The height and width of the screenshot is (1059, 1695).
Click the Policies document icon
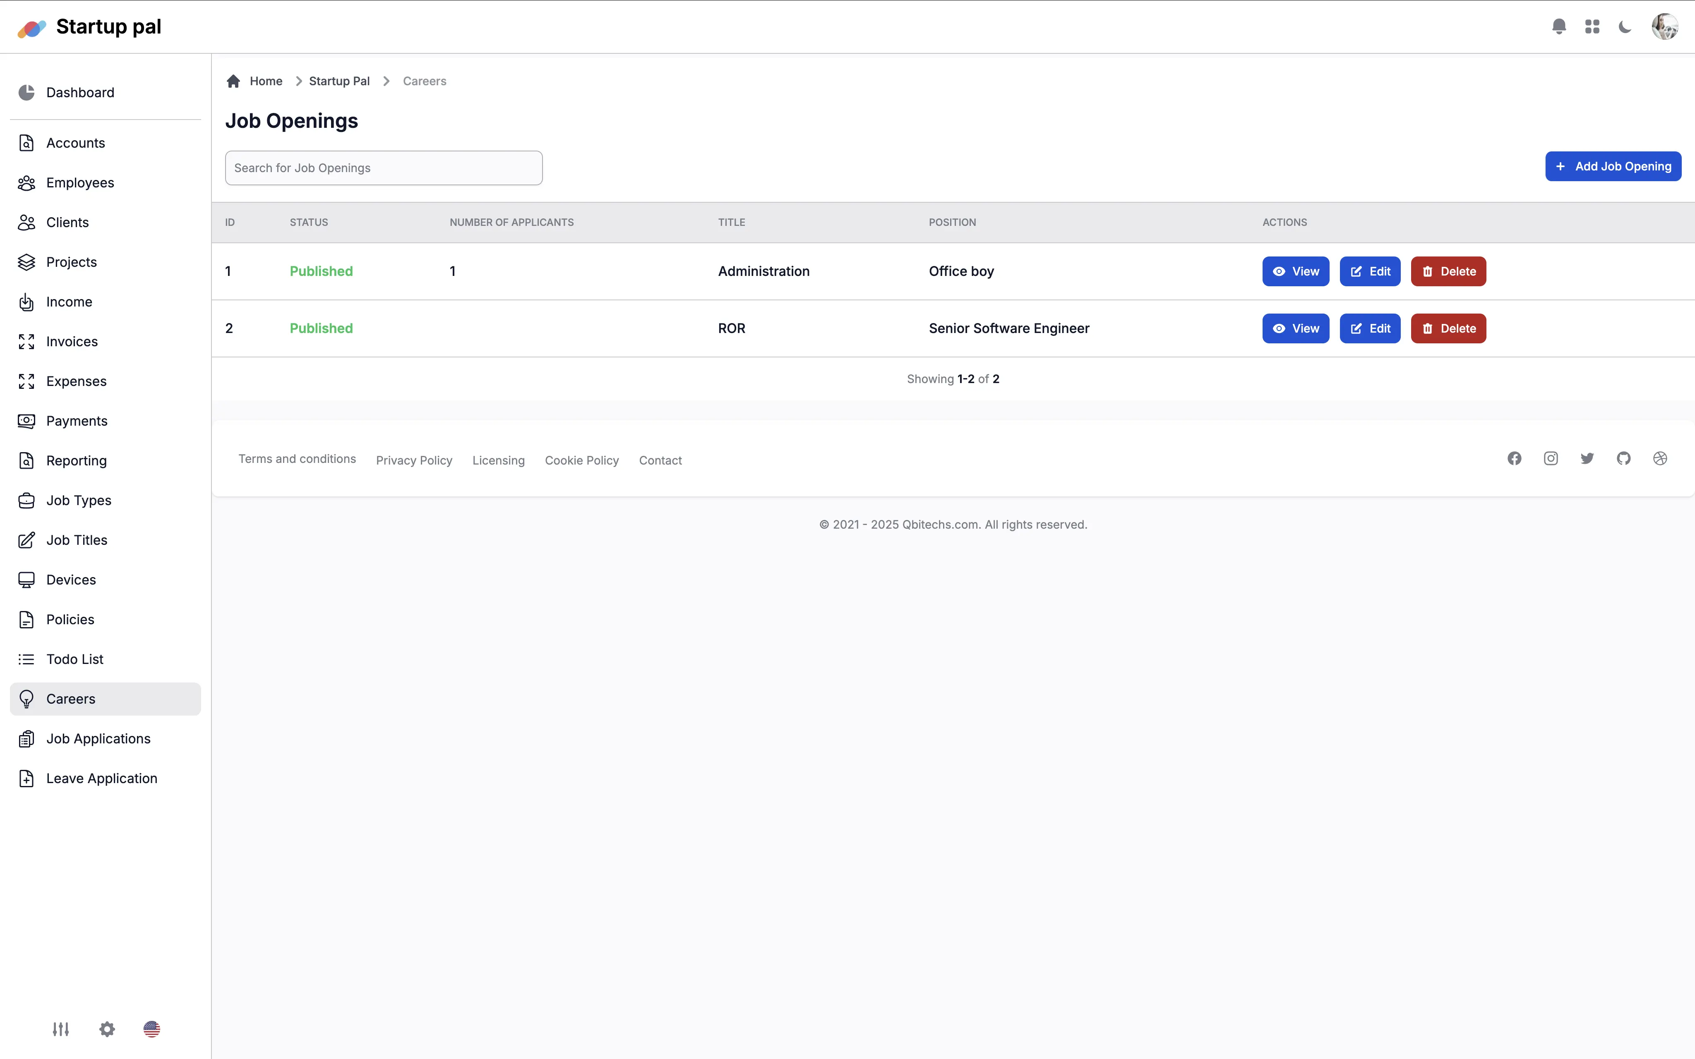(x=26, y=620)
